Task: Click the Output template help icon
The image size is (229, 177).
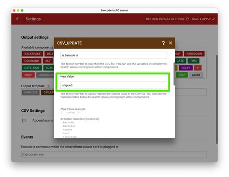Action: pos(48,86)
